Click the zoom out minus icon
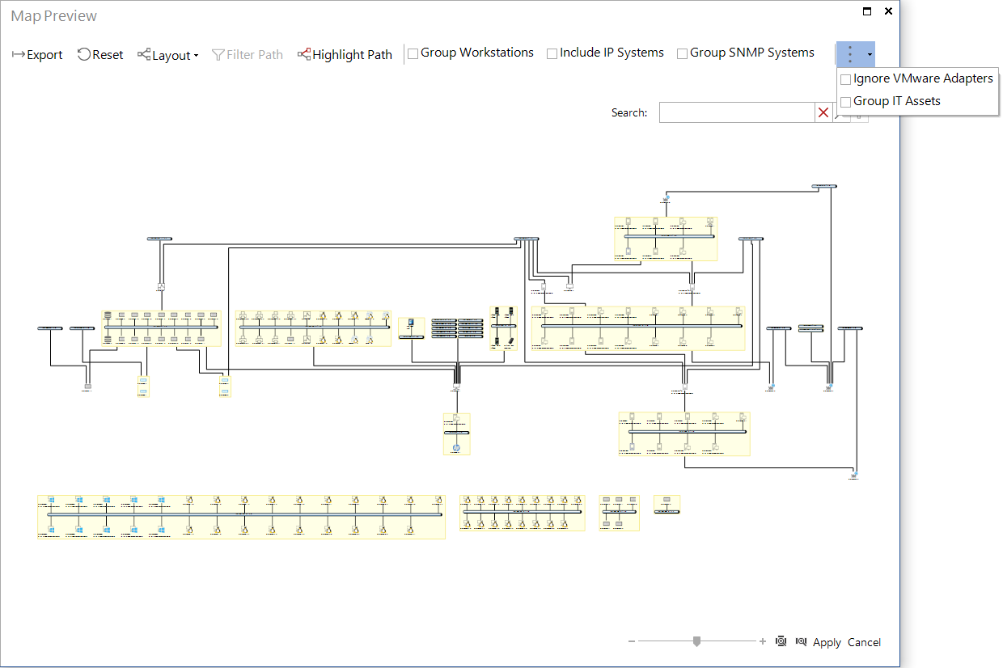 [632, 641]
